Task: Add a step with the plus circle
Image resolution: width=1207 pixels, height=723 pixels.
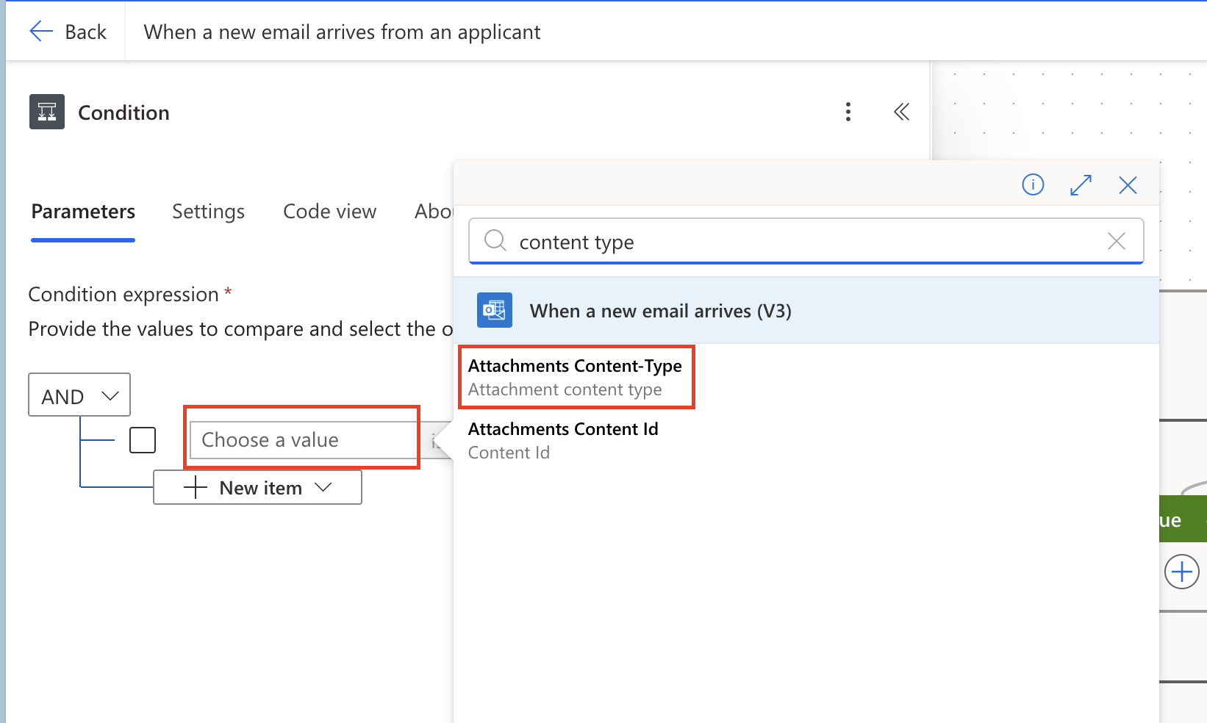Action: click(x=1181, y=572)
